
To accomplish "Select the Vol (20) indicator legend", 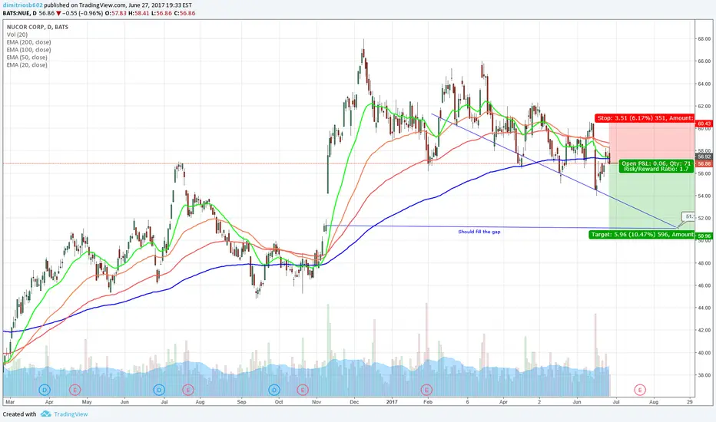I will click(18, 35).
